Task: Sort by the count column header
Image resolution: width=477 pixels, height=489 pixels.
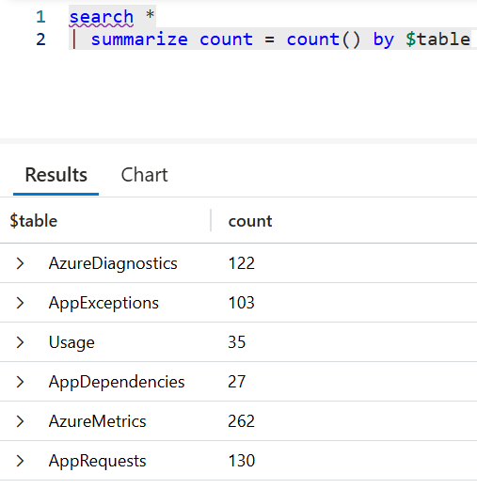Action: click(250, 221)
